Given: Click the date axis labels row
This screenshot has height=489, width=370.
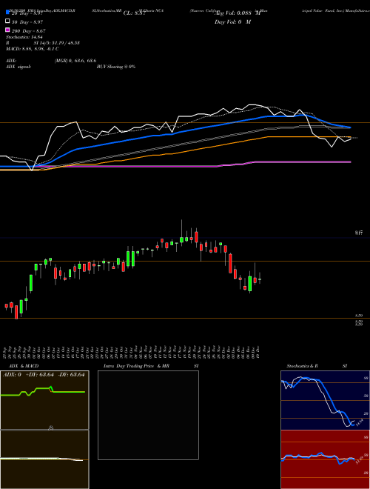Looking at the screenshot, I should coord(132,351).
